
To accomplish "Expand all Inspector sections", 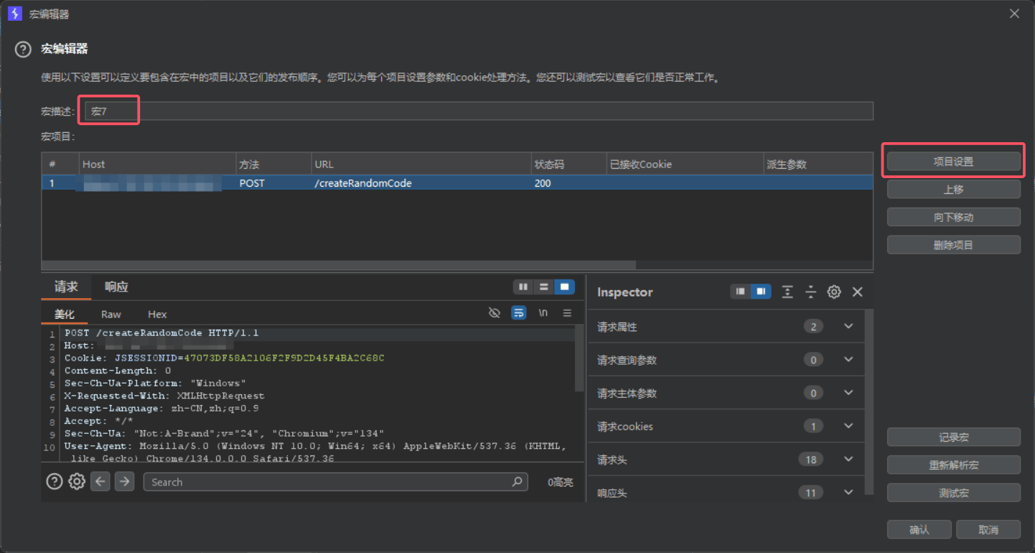I will pyautogui.click(x=787, y=292).
